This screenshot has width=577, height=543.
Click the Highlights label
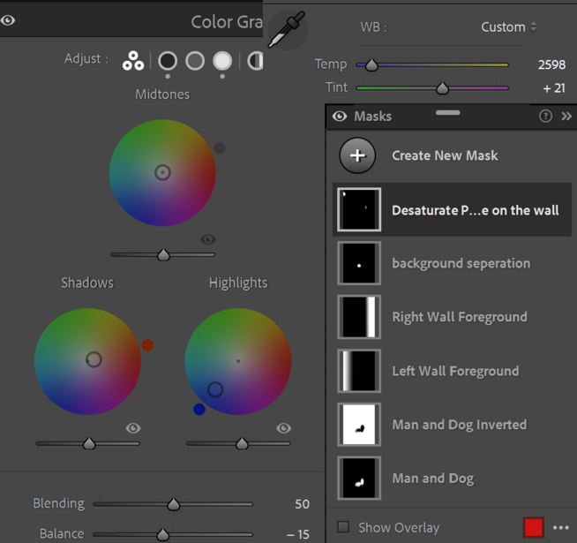pyautogui.click(x=238, y=283)
